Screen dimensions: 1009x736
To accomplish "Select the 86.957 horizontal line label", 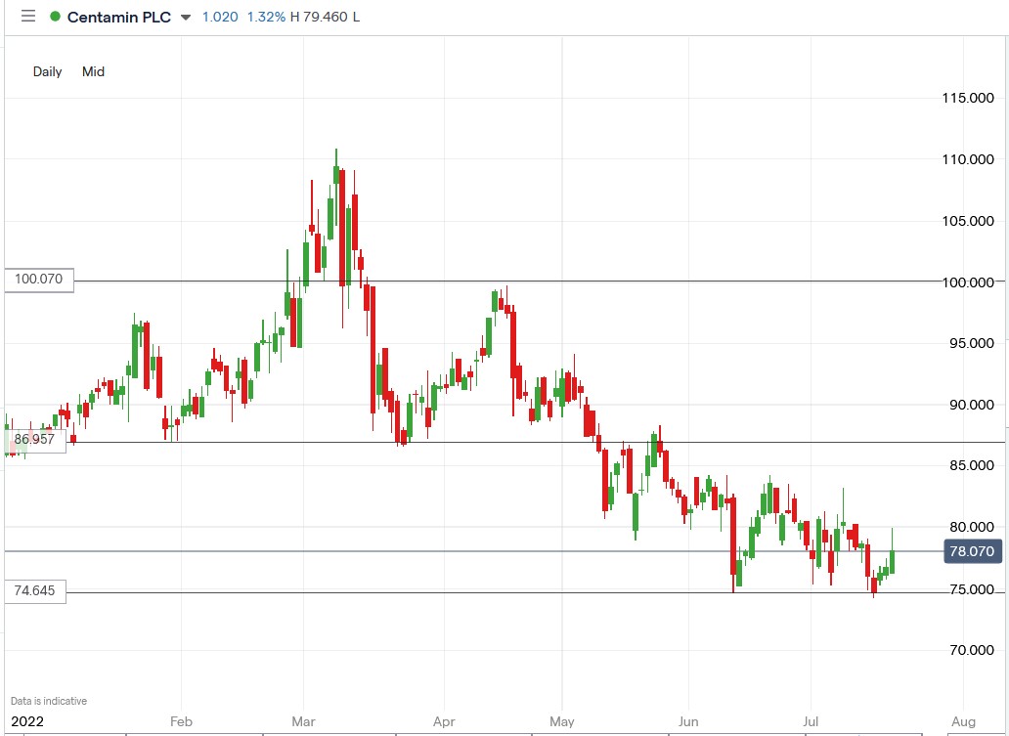I will [35, 440].
